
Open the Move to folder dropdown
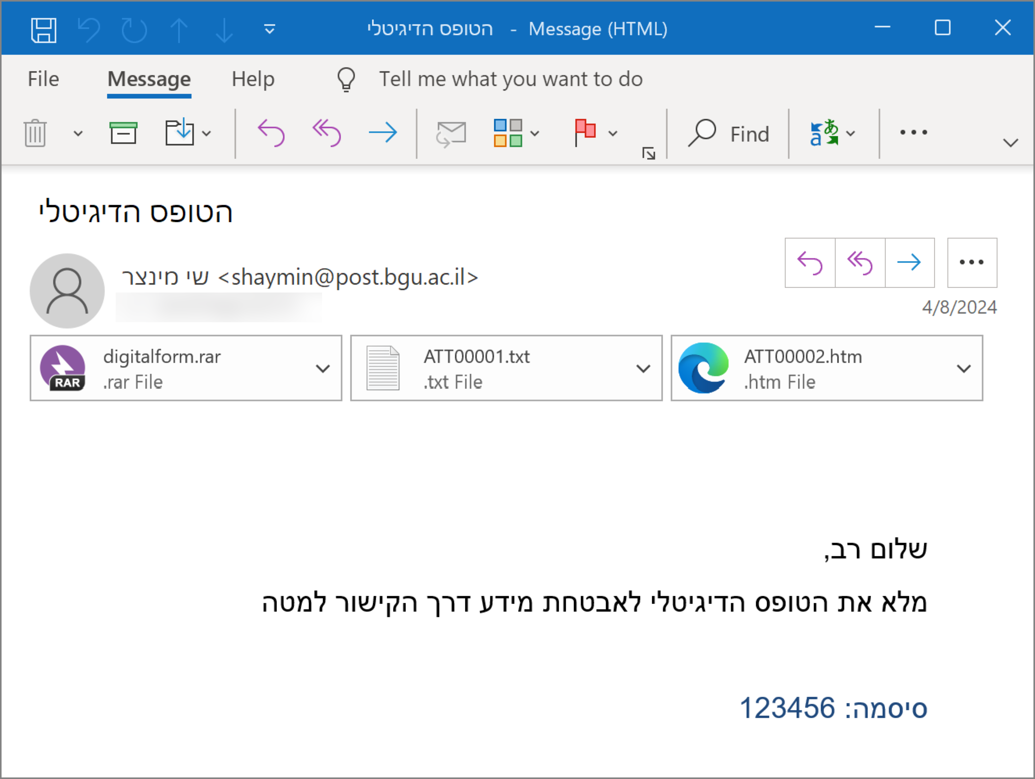pyautogui.click(x=206, y=133)
